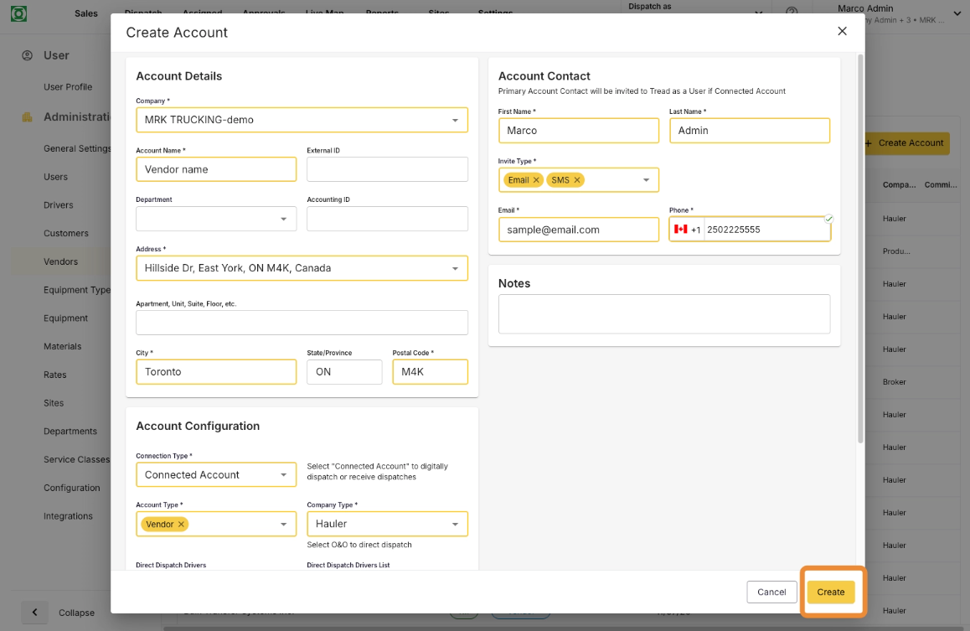This screenshot has width=970, height=631.
Task: Open Configuration in sidebar
Action: [72, 488]
